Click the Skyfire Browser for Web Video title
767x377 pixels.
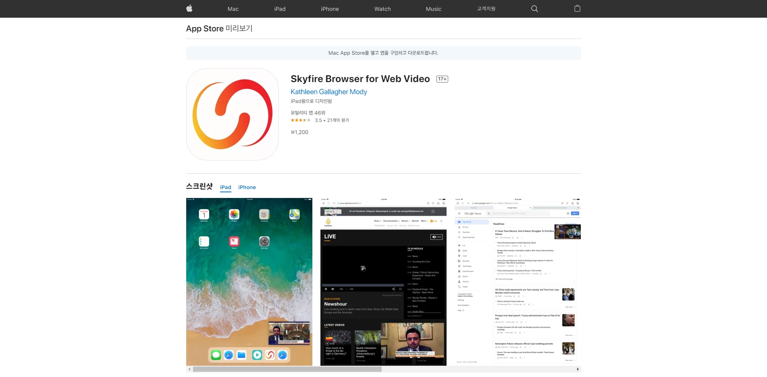click(x=360, y=79)
